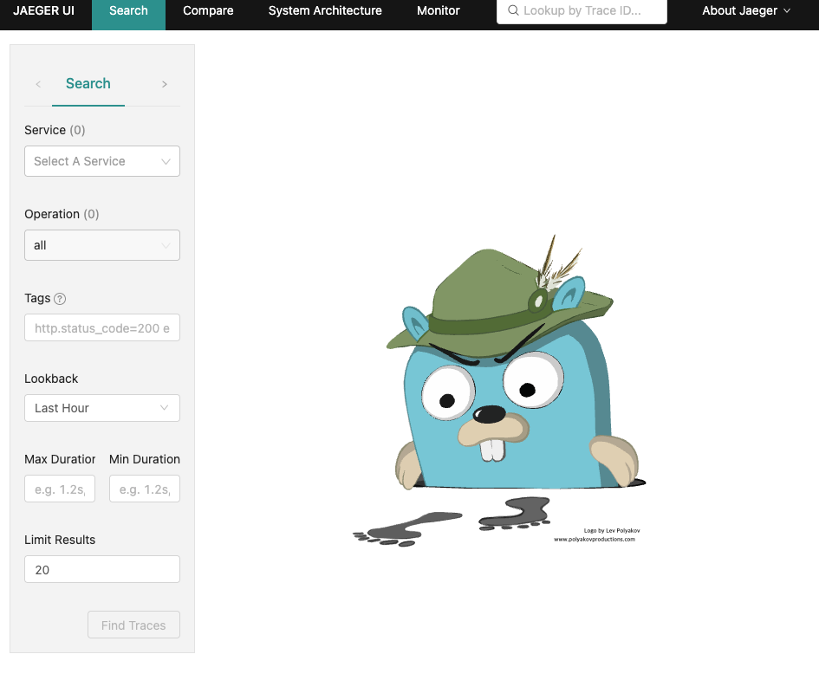Viewport: 819px width, 693px height.
Task: Click the previous tab arrow
Action: click(x=38, y=84)
